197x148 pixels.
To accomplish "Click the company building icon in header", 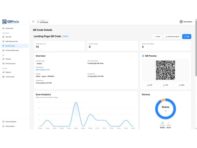I will [x=38, y=22].
